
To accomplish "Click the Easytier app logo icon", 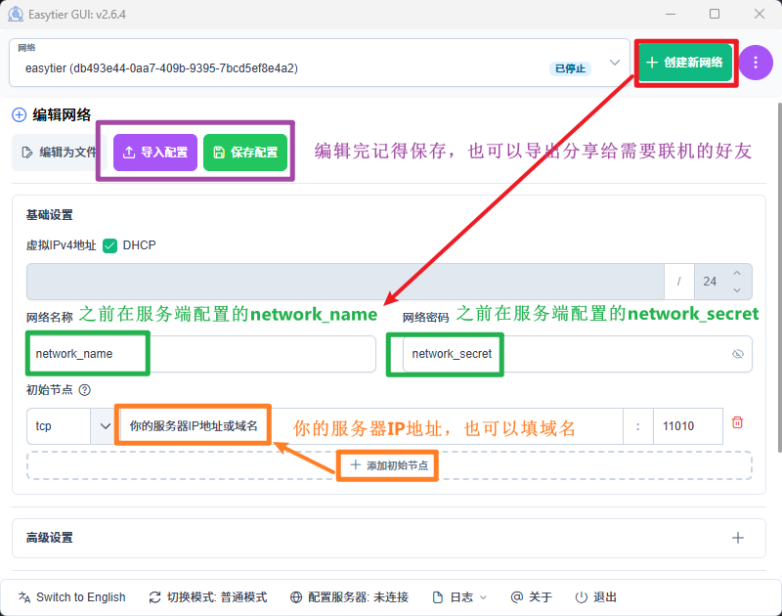I will pyautogui.click(x=16, y=14).
